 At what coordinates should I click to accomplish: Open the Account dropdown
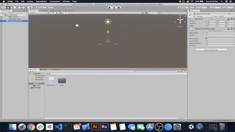(201, 7)
